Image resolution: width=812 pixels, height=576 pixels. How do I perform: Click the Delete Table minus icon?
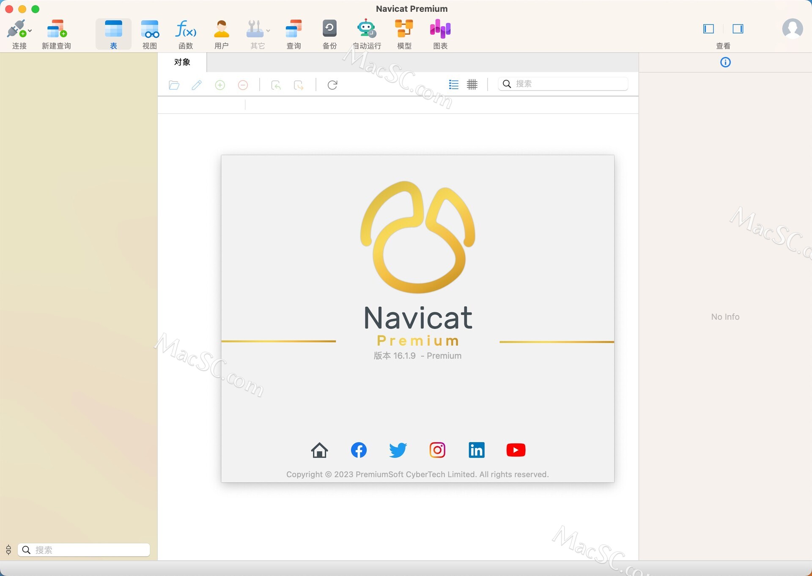[x=243, y=85]
